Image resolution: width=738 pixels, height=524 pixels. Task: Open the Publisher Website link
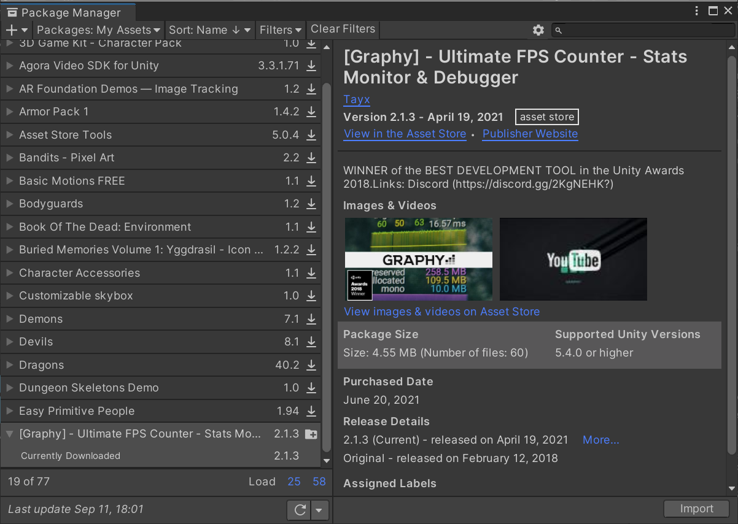click(x=530, y=134)
